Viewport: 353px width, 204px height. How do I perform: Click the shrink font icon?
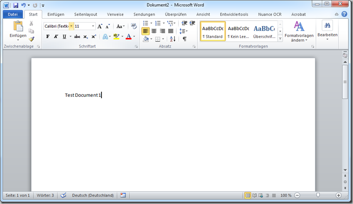click(108, 26)
